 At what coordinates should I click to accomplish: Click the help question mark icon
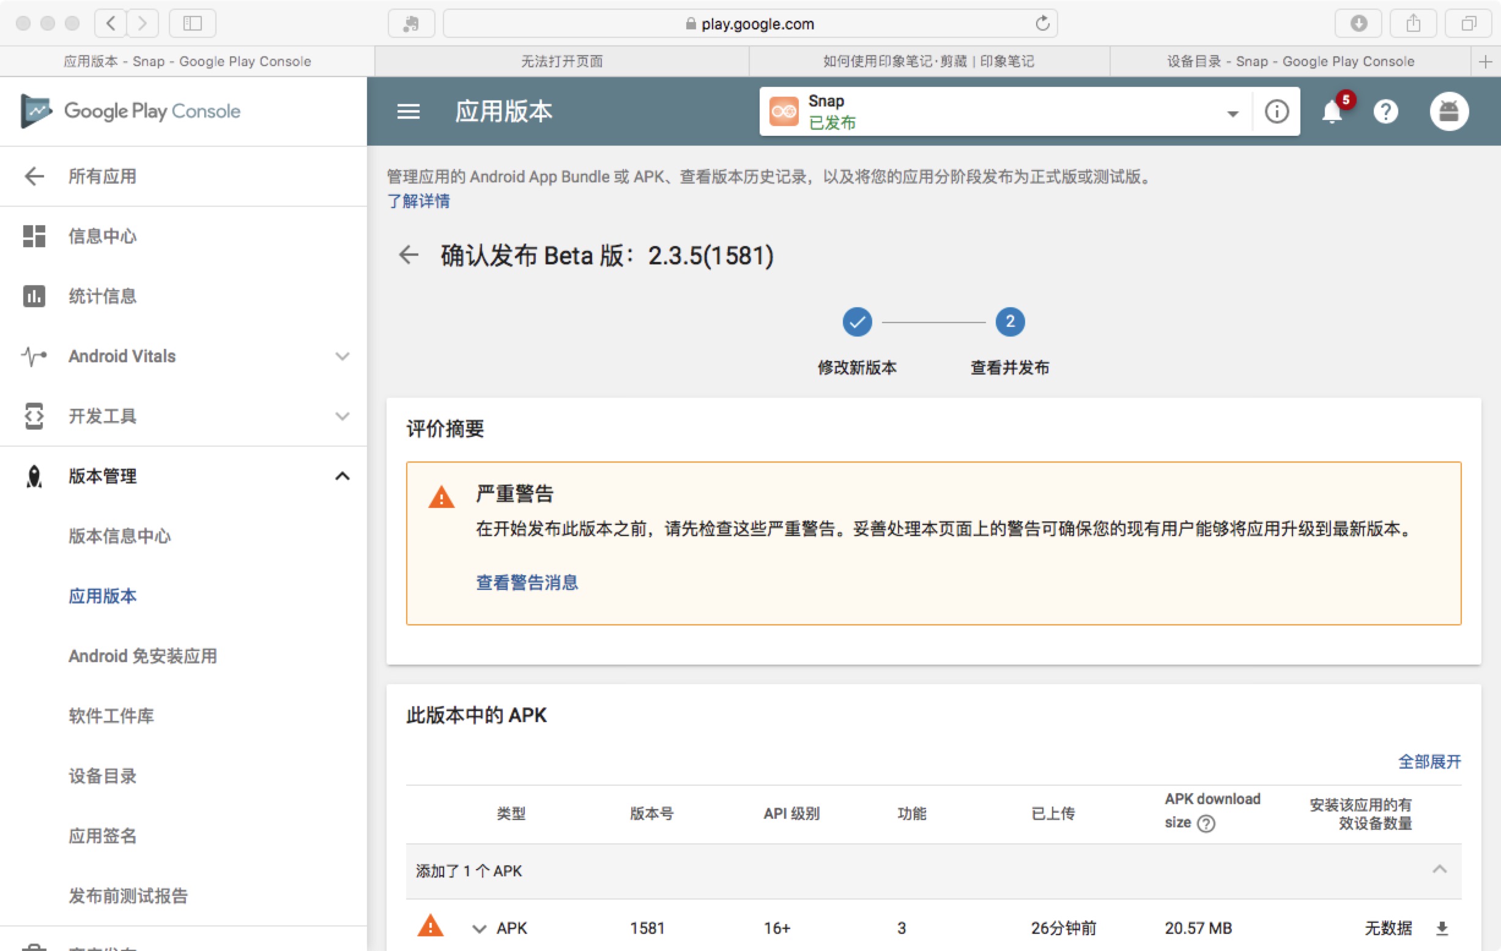point(1385,111)
